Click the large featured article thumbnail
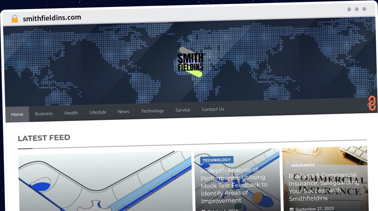 tap(105, 181)
